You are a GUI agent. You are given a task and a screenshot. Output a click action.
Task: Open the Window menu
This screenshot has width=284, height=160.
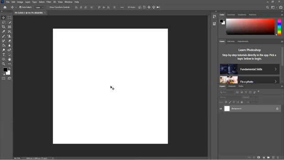[68, 2]
